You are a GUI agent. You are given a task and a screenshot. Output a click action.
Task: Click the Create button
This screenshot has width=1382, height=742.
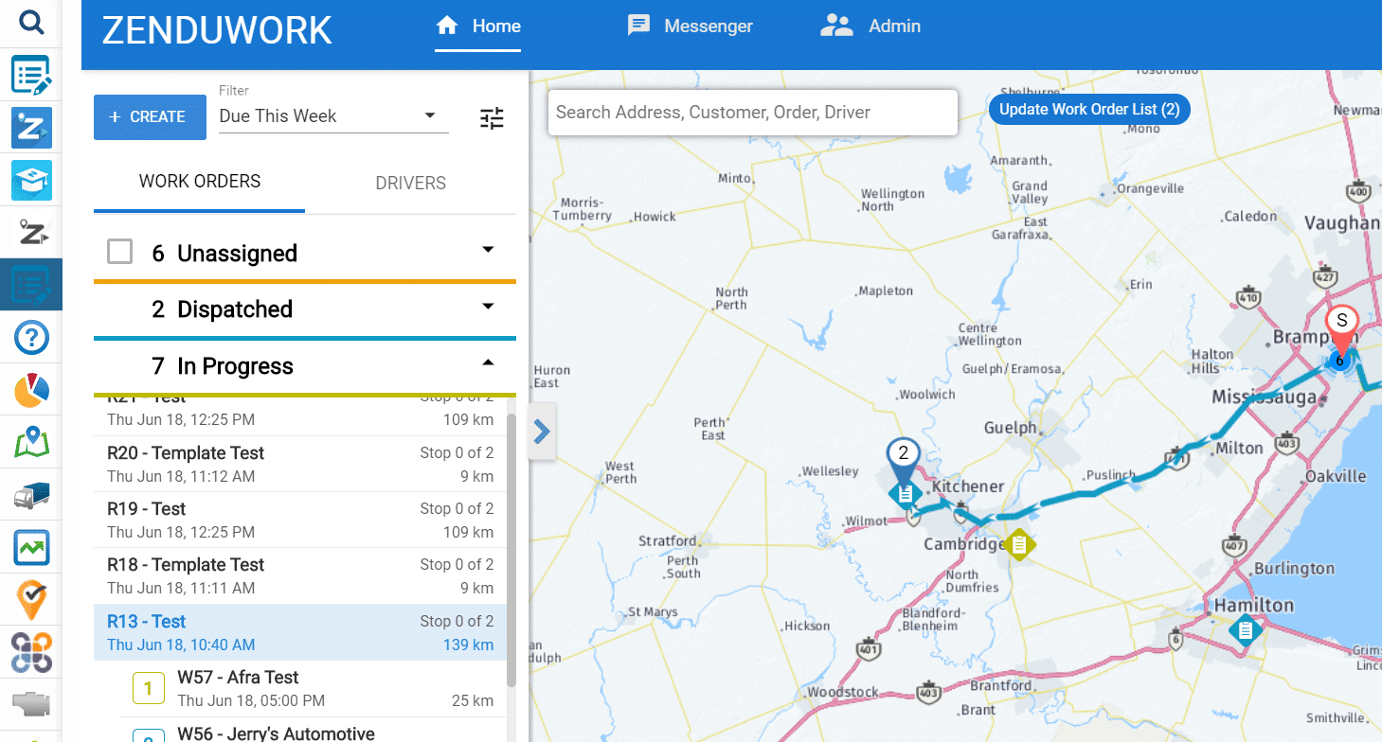click(x=150, y=117)
